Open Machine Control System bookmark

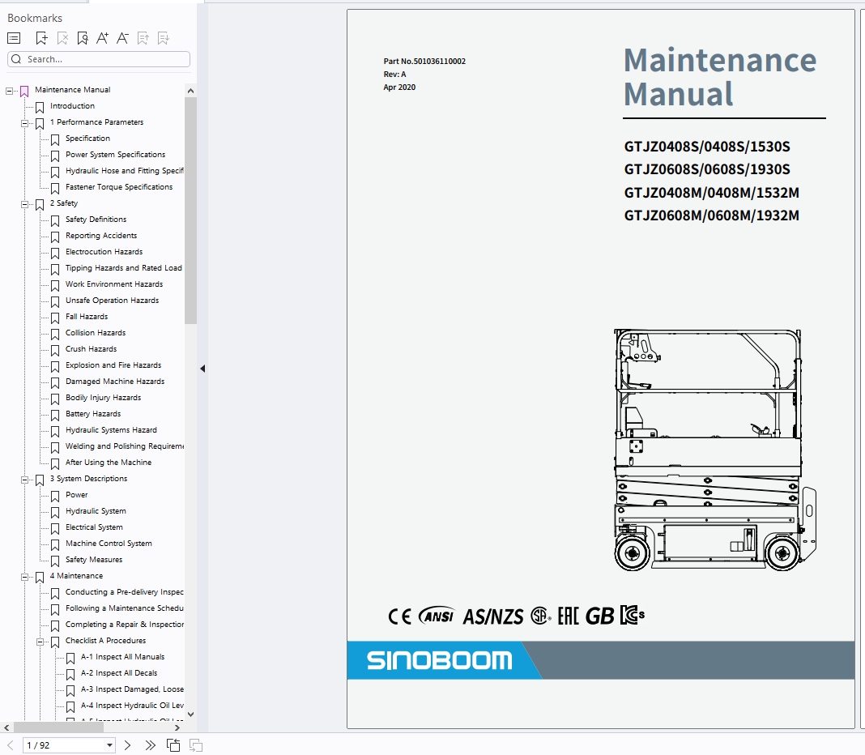[109, 544]
